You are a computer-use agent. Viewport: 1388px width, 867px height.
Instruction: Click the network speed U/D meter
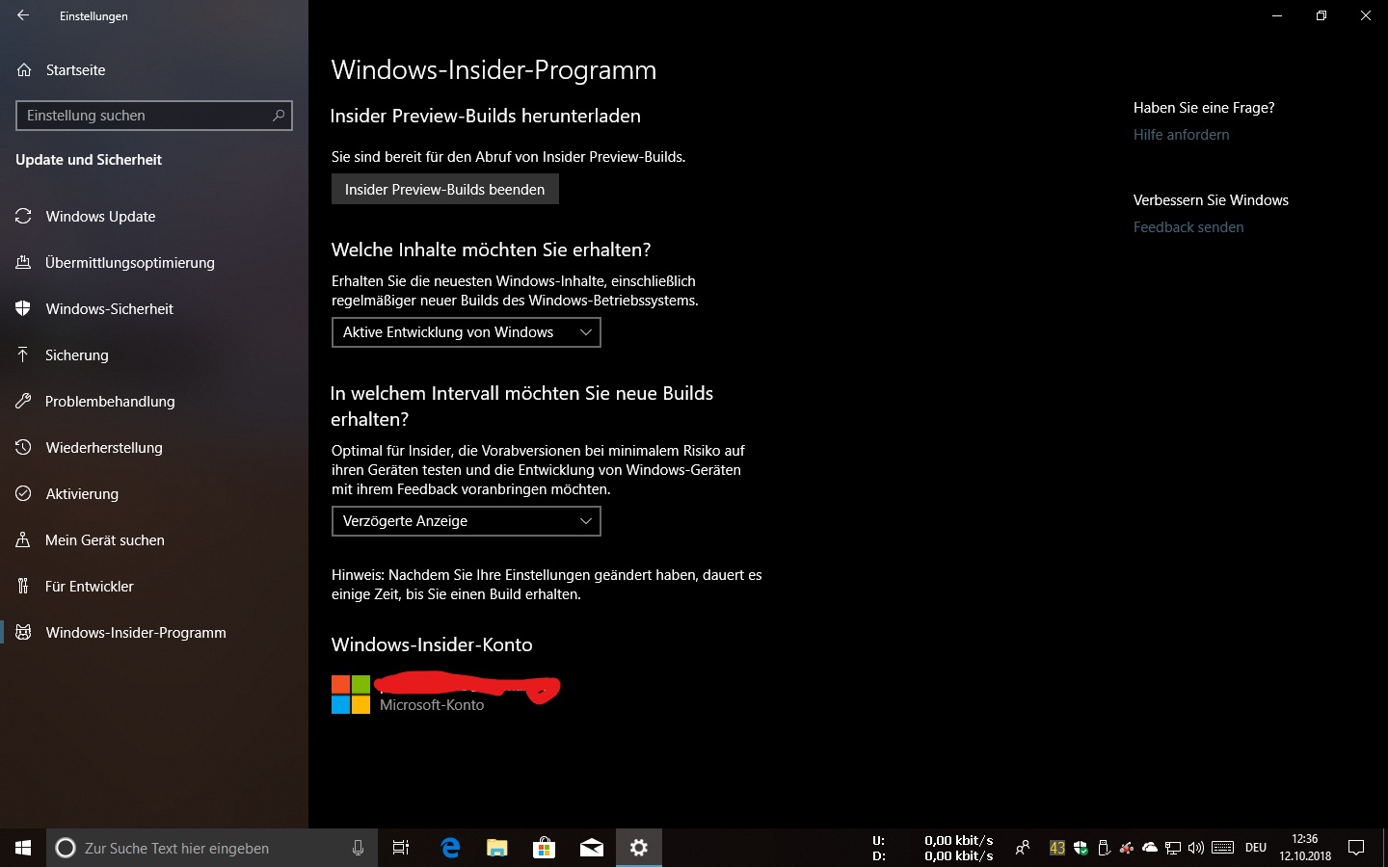(x=933, y=848)
